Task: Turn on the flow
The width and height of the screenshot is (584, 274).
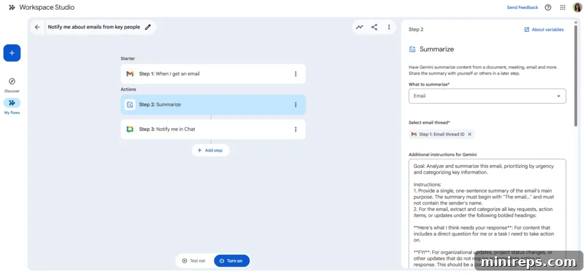Action: (x=232, y=261)
